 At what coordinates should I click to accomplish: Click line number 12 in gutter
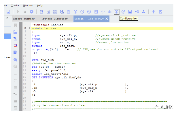click(24, 63)
